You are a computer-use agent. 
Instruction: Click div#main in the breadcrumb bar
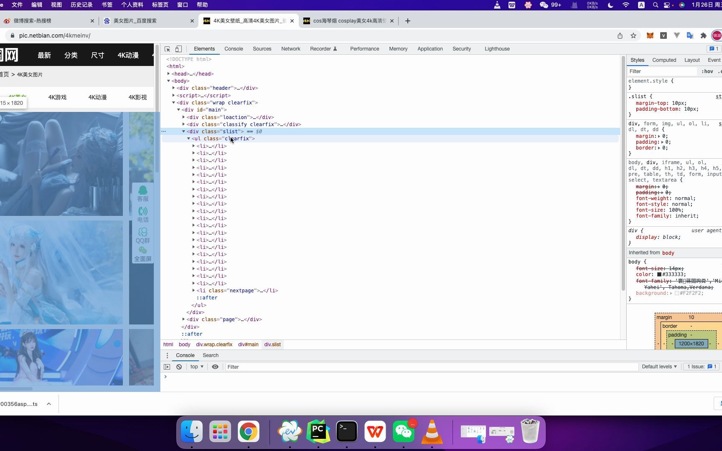tap(248, 345)
